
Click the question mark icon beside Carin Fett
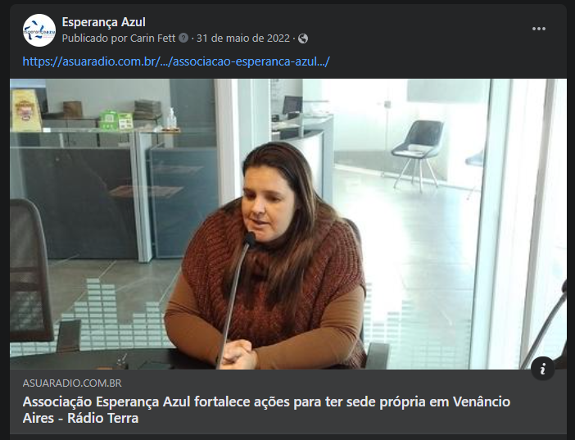(183, 38)
